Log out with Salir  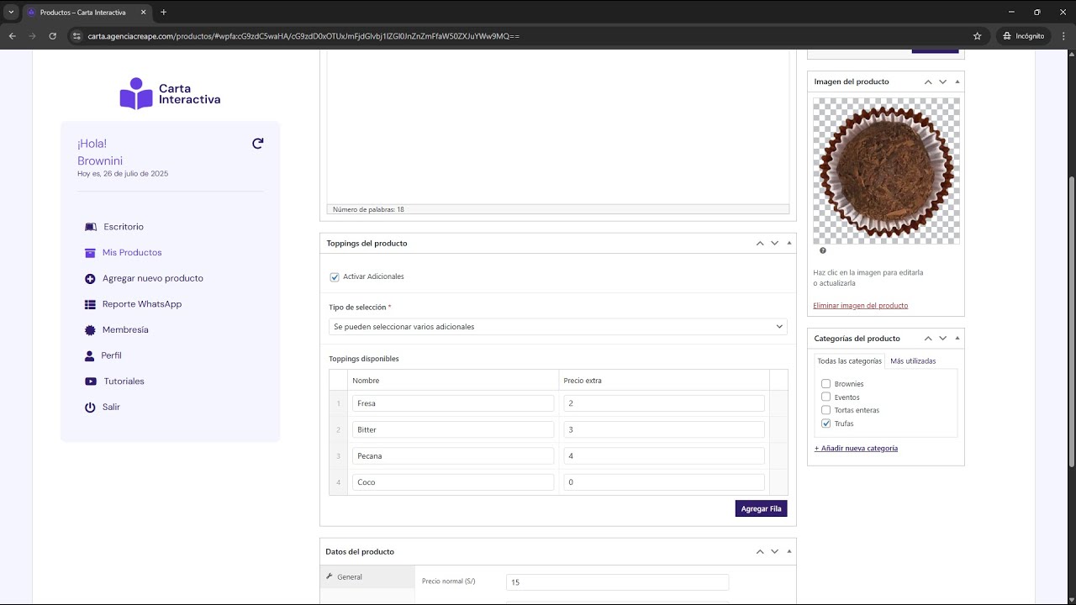tap(111, 408)
